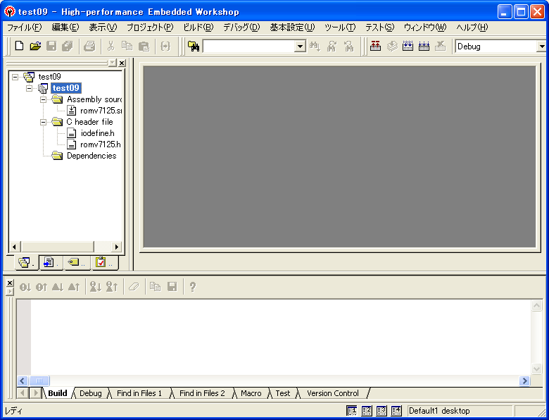
Task: Open the Projects tab icon in workspace panel
Action: coord(25,263)
